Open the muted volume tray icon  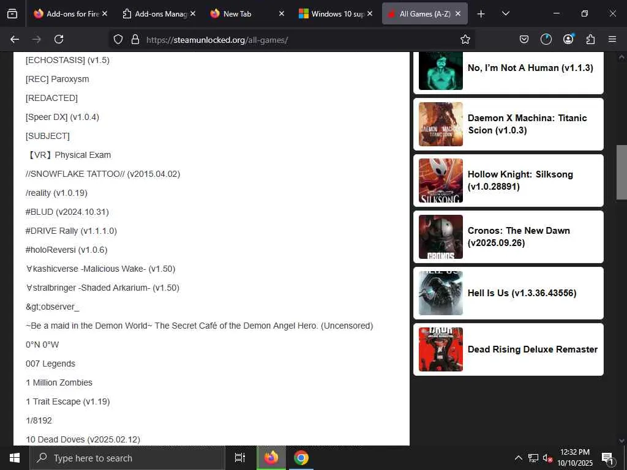coord(547,458)
